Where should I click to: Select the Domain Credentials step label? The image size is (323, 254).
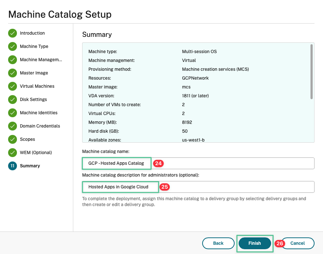click(x=40, y=126)
